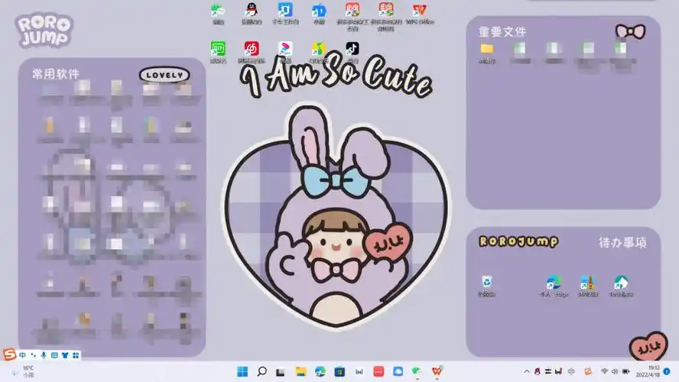Click the Sogou input microphone icon
679x382 pixels.
[44, 355]
